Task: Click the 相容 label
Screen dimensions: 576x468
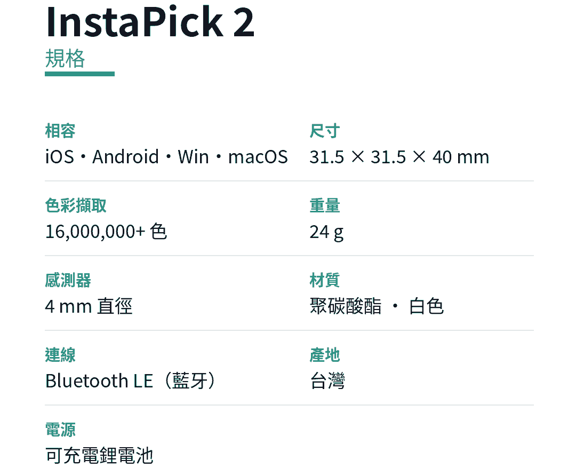Action: [x=60, y=131]
